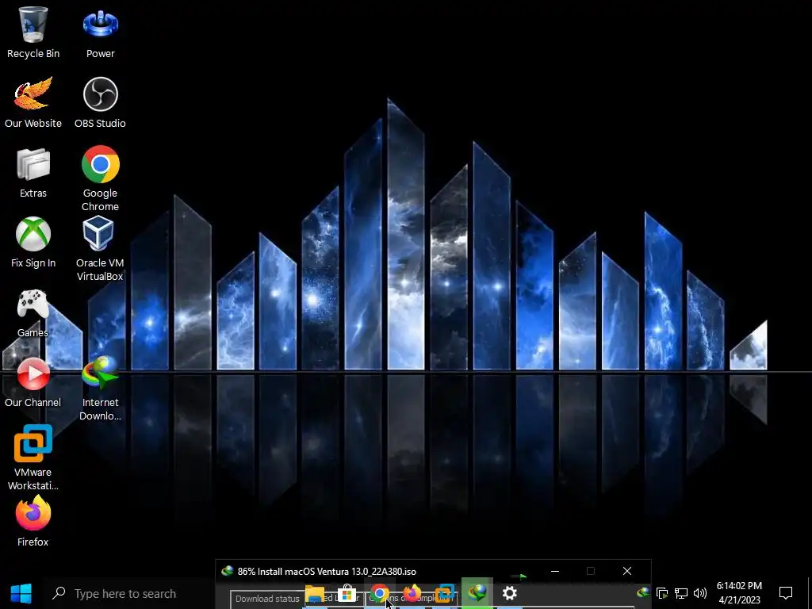
Task: Open VMware Workstation from the taskbar
Action: coord(444,593)
